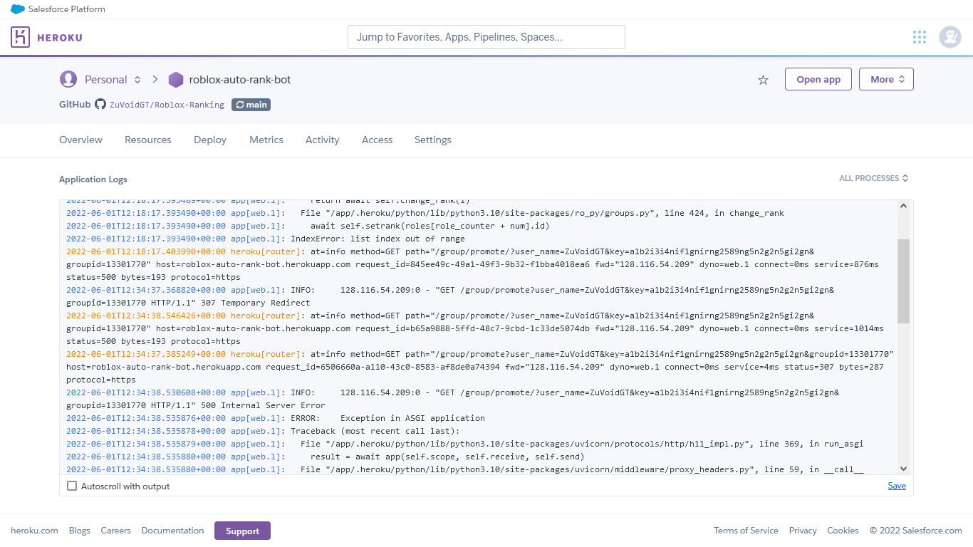
Task: Go to the Metrics tab
Action: (x=266, y=140)
